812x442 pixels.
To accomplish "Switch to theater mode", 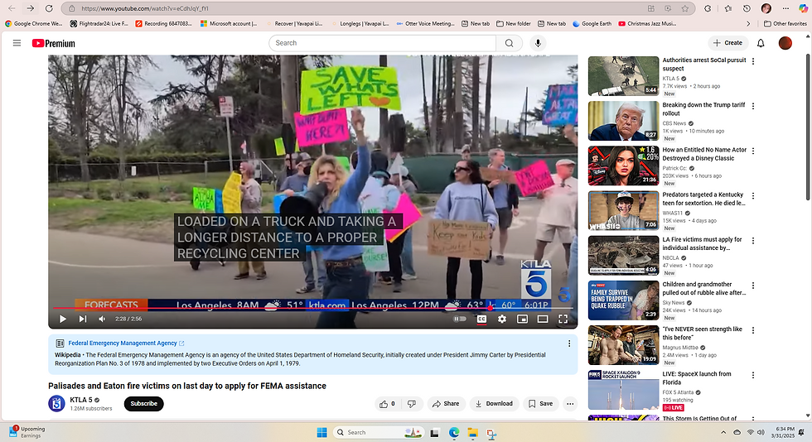I will [x=542, y=319].
